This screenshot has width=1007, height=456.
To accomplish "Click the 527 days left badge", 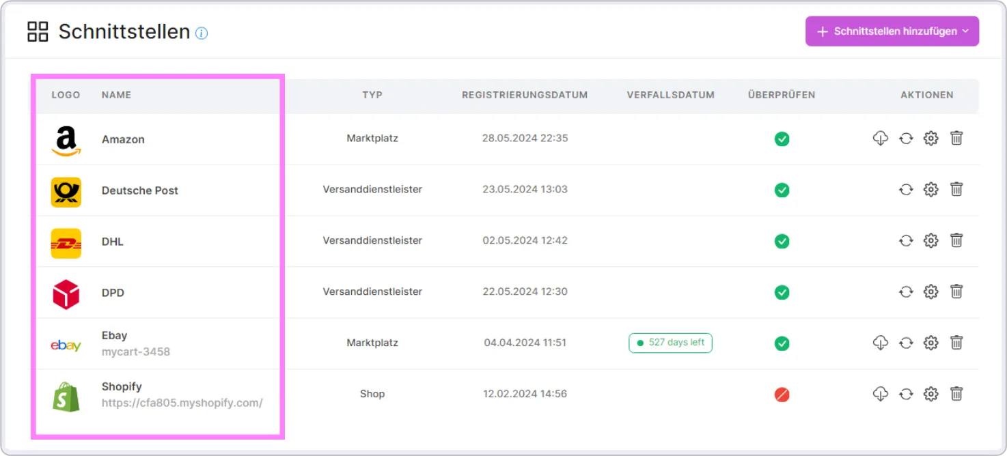I will tap(670, 343).
